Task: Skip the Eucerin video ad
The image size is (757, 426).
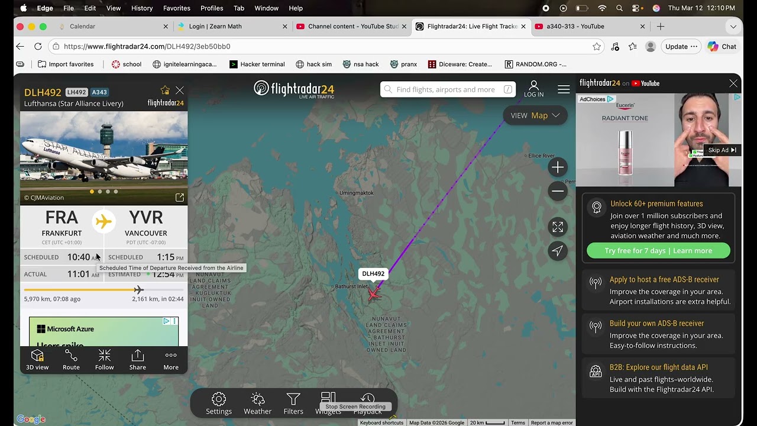Action: click(722, 150)
